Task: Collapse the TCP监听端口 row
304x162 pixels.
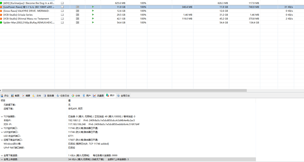Action: pyautogui.click(x=2, y=128)
